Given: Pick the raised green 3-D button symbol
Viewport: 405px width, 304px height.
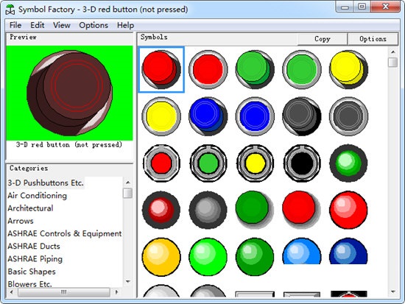Looking at the screenshot, I should coord(255,69).
